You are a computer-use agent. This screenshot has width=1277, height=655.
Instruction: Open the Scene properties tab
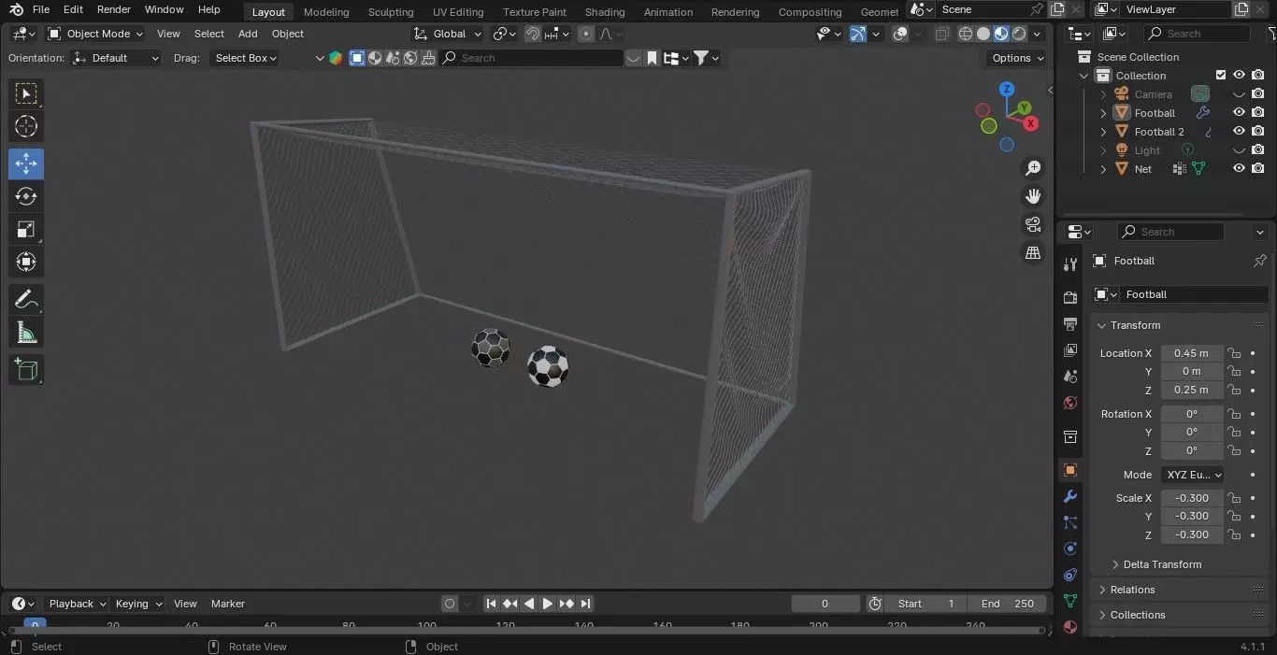click(1070, 377)
